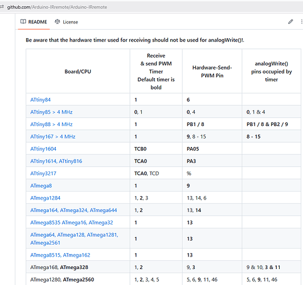Open the ATtiny3217 link
This screenshot has height=285, width=303.
[43, 173]
